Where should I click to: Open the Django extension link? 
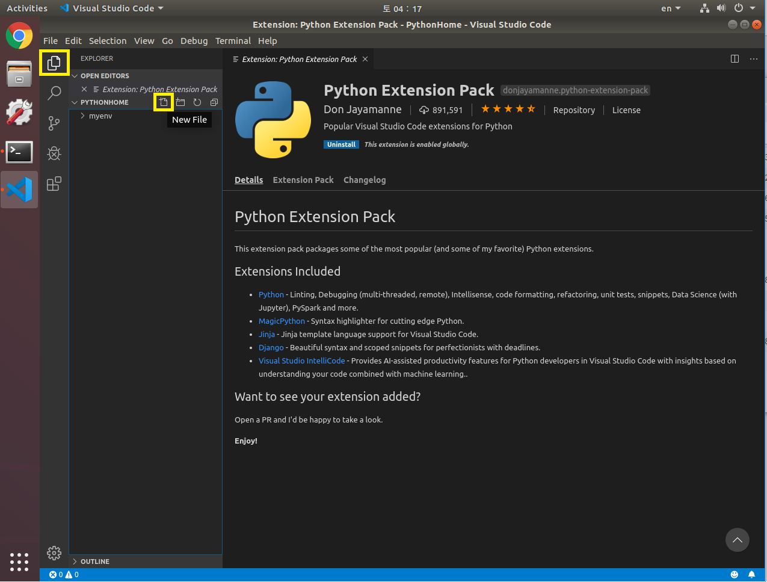(271, 347)
